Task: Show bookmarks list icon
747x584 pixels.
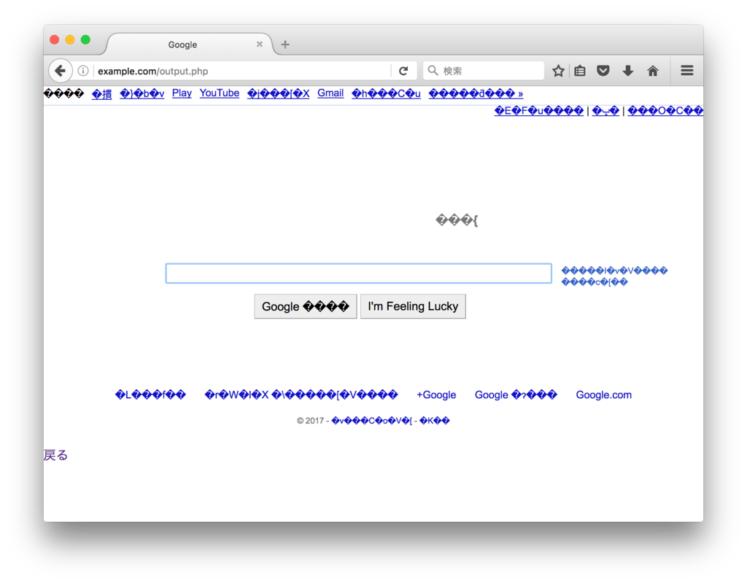Action: pyautogui.click(x=580, y=71)
